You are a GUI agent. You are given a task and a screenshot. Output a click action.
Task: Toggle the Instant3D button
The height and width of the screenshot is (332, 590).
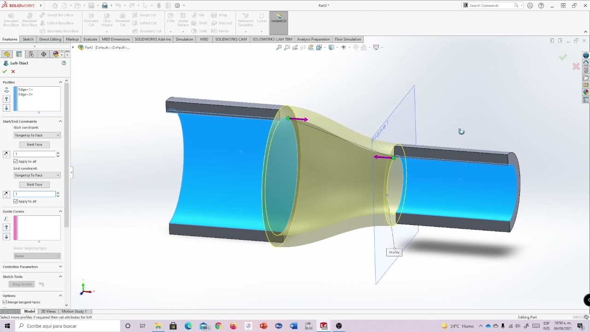(278, 23)
